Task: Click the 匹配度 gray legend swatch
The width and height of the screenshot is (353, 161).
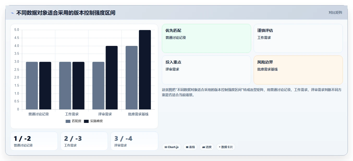Action: 68,121
